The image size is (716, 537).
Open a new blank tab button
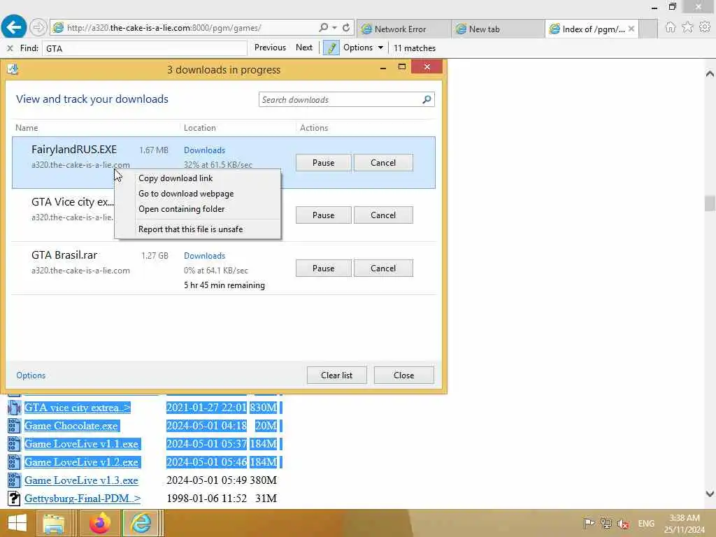[x=647, y=29]
